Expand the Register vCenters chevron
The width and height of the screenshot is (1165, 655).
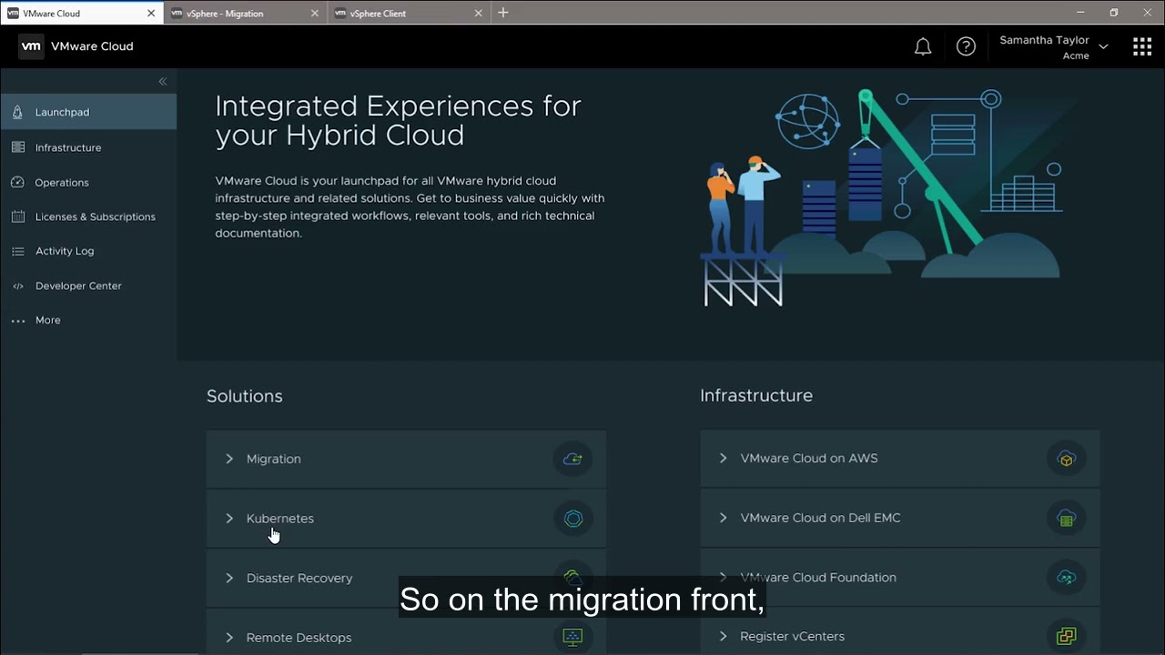pos(723,636)
